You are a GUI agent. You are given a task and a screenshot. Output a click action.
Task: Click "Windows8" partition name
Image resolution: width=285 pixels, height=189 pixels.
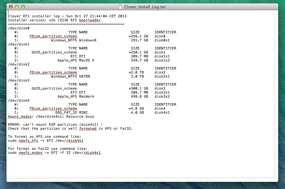(x=88, y=40)
